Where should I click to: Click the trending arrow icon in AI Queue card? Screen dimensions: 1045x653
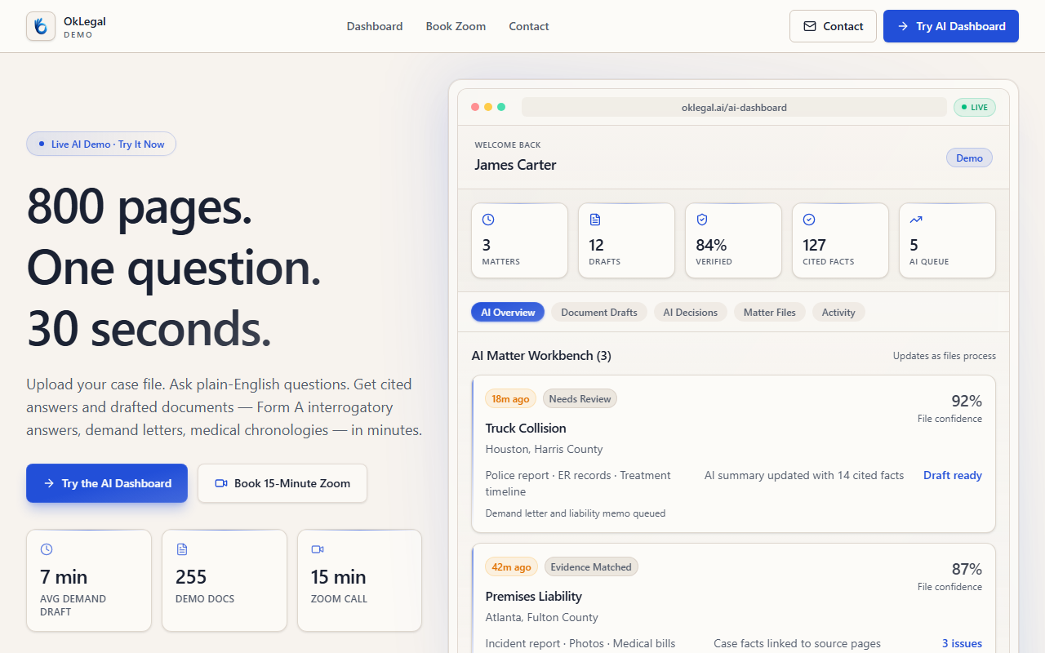click(916, 220)
